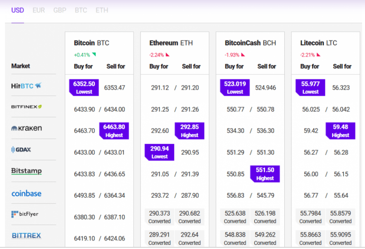The height and width of the screenshot is (249, 365).
Task: Click the Coinbase market logo
Action: (26, 193)
